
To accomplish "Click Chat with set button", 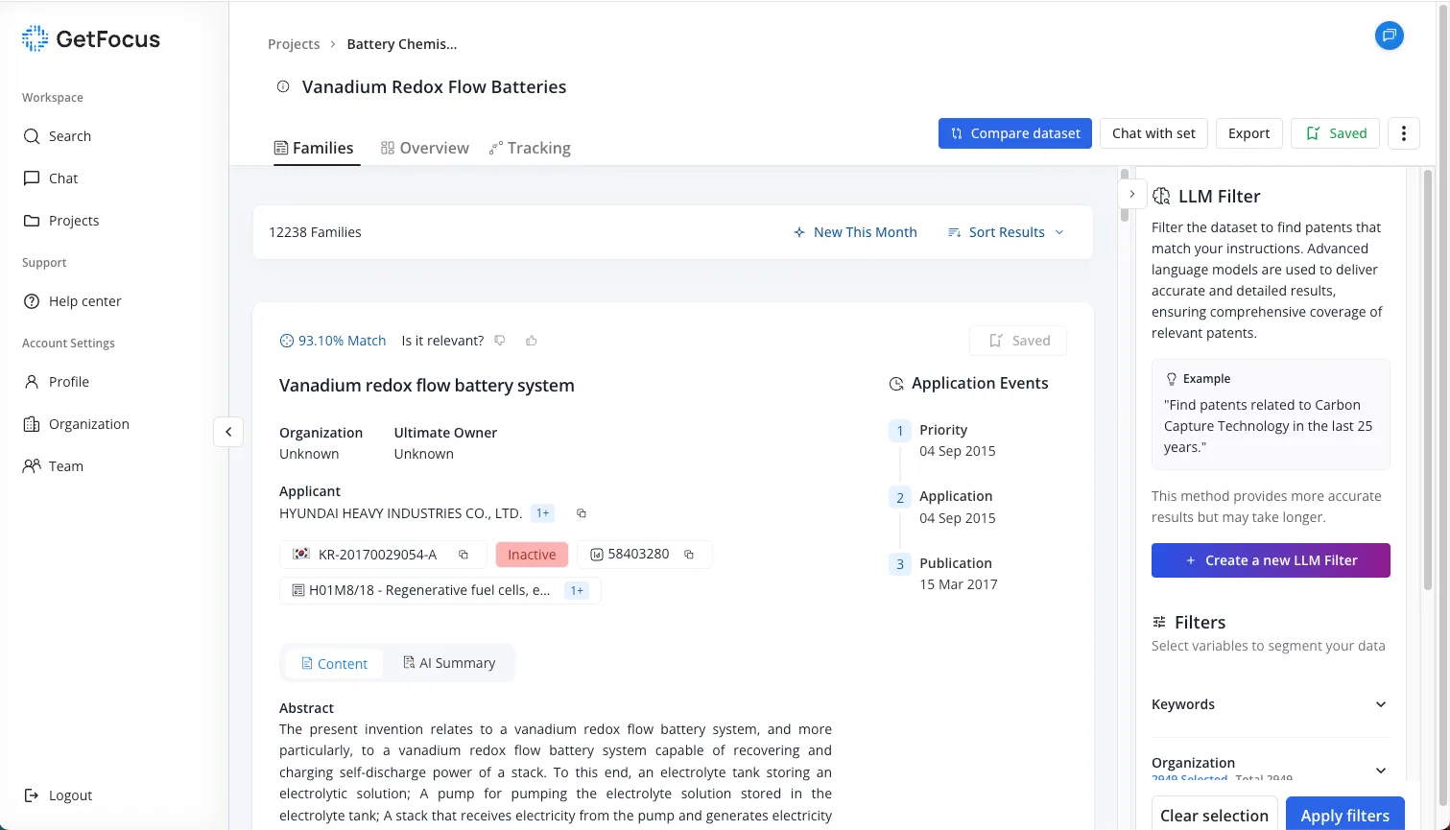I will [1153, 133].
